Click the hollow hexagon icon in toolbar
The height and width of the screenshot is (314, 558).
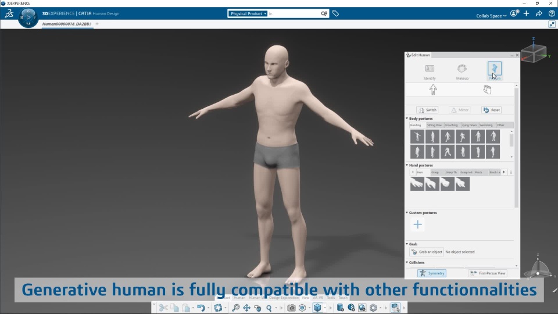click(373, 308)
